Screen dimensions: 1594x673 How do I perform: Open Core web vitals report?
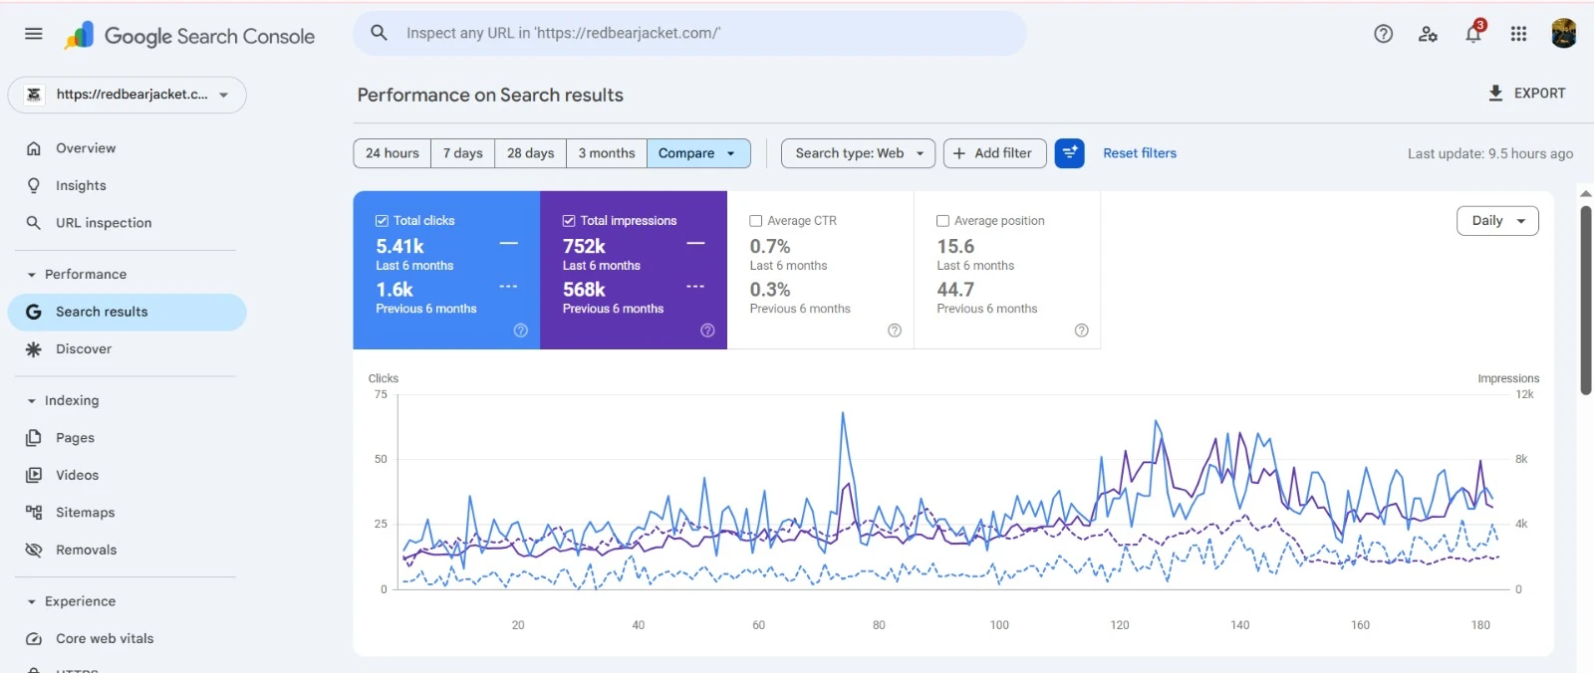127,639
